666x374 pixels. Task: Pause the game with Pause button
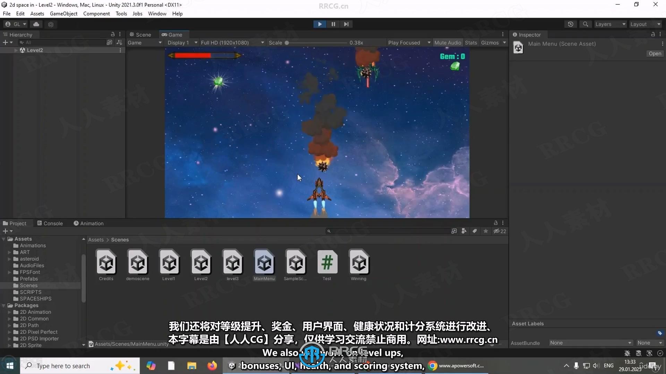coord(333,24)
